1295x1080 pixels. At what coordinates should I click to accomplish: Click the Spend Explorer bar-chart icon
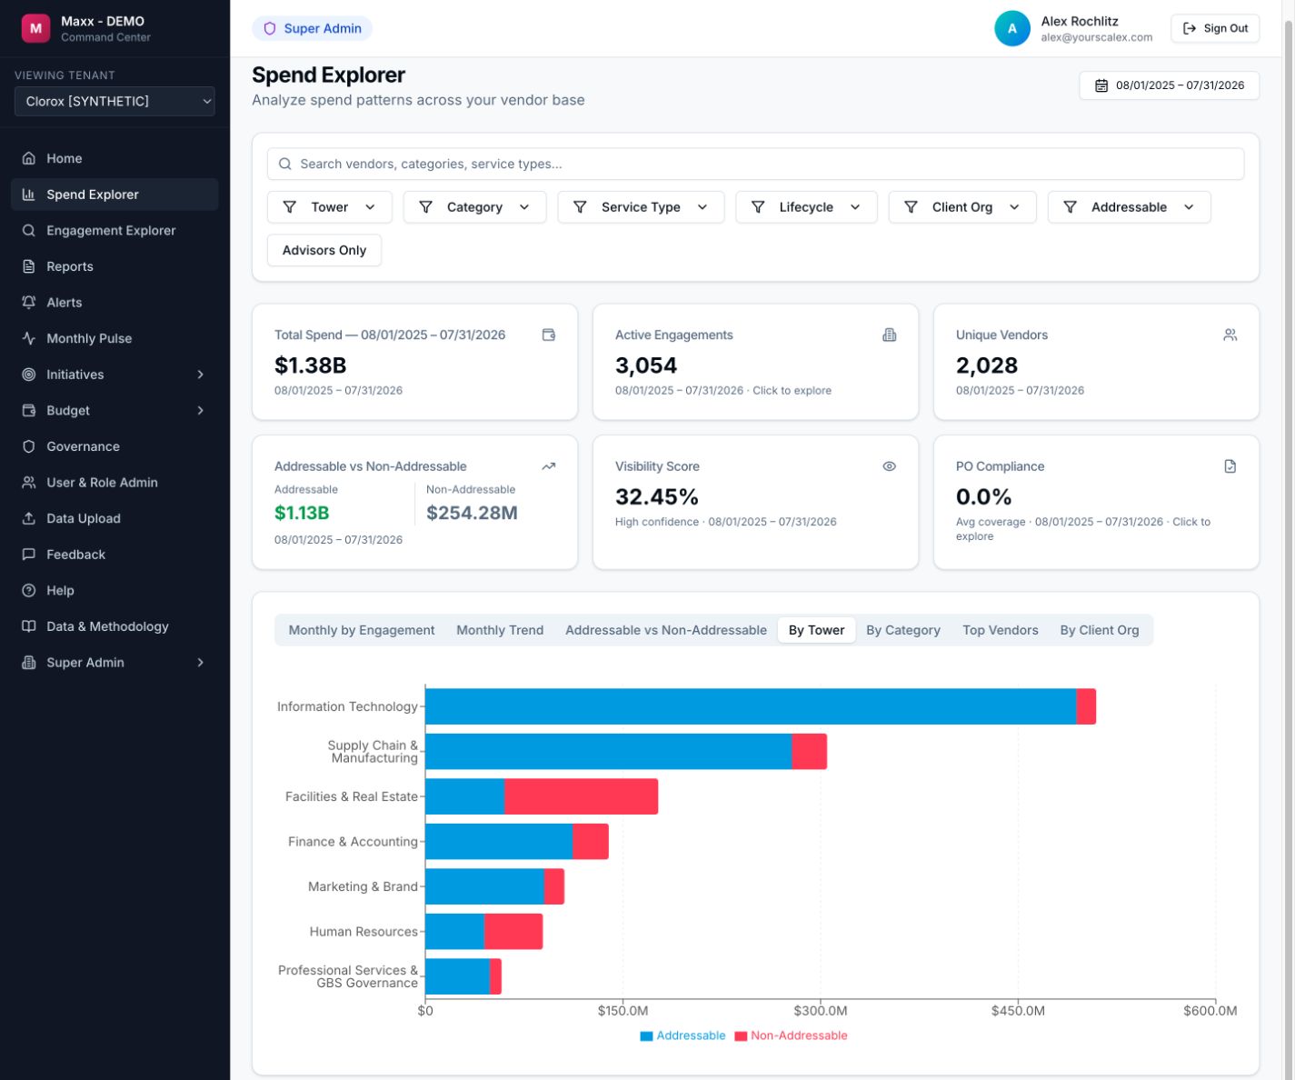[29, 195]
